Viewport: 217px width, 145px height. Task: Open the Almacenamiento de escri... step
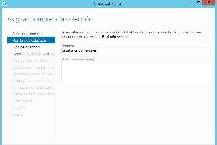[x=33, y=88]
